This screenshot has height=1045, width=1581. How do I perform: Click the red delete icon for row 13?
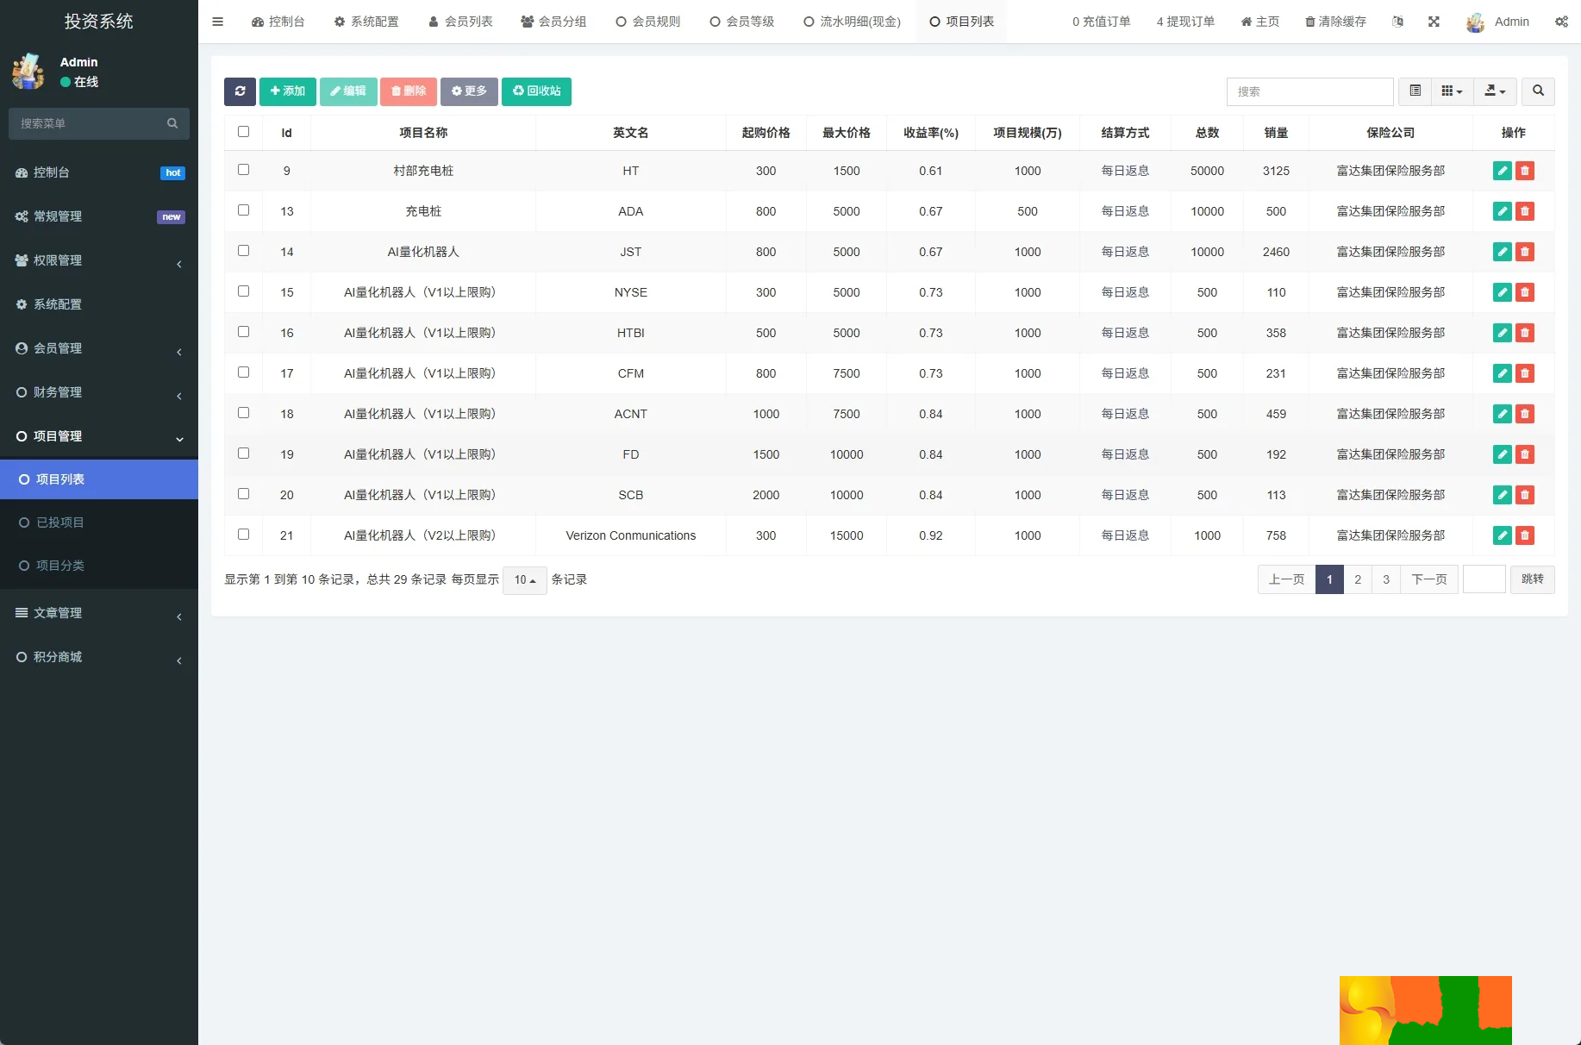pos(1525,211)
